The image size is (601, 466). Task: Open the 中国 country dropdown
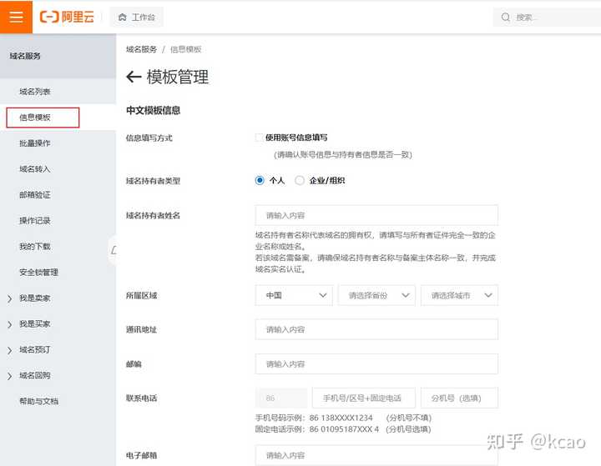pyautogui.click(x=294, y=295)
